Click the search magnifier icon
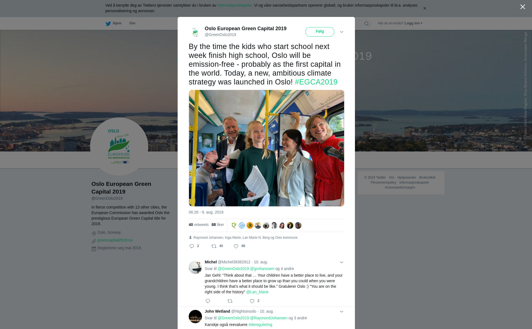Viewport: 532px width, 329px height. pyautogui.click(x=367, y=24)
